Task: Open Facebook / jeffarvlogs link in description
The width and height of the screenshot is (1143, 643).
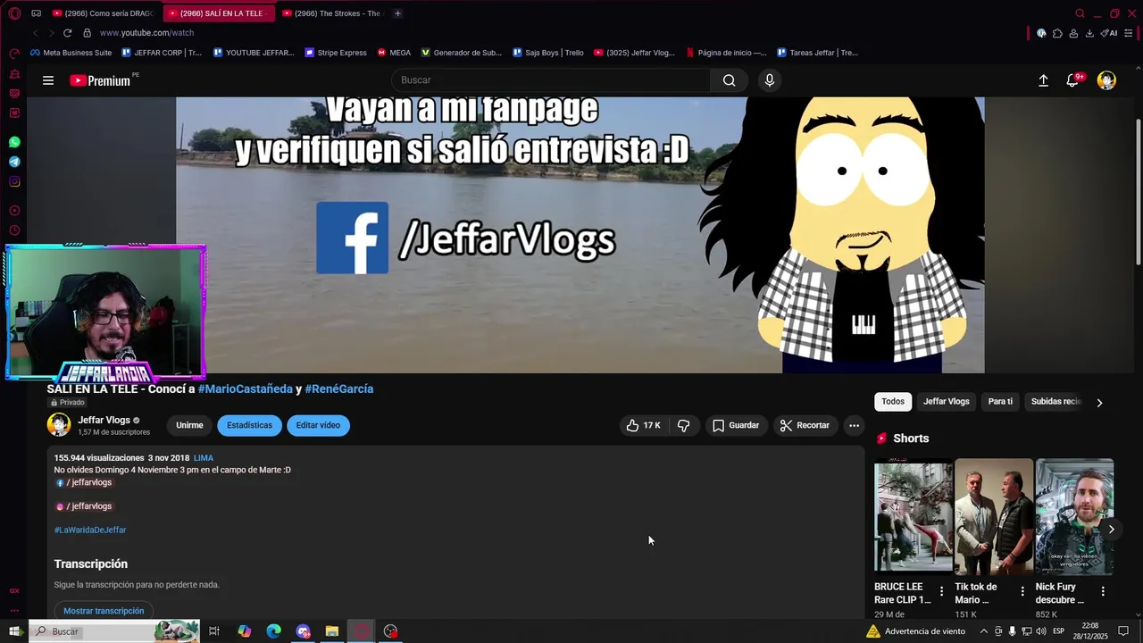Action: (x=85, y=482)
